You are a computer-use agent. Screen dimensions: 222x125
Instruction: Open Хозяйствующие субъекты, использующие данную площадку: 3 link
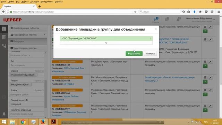click(x=170, y=79)
